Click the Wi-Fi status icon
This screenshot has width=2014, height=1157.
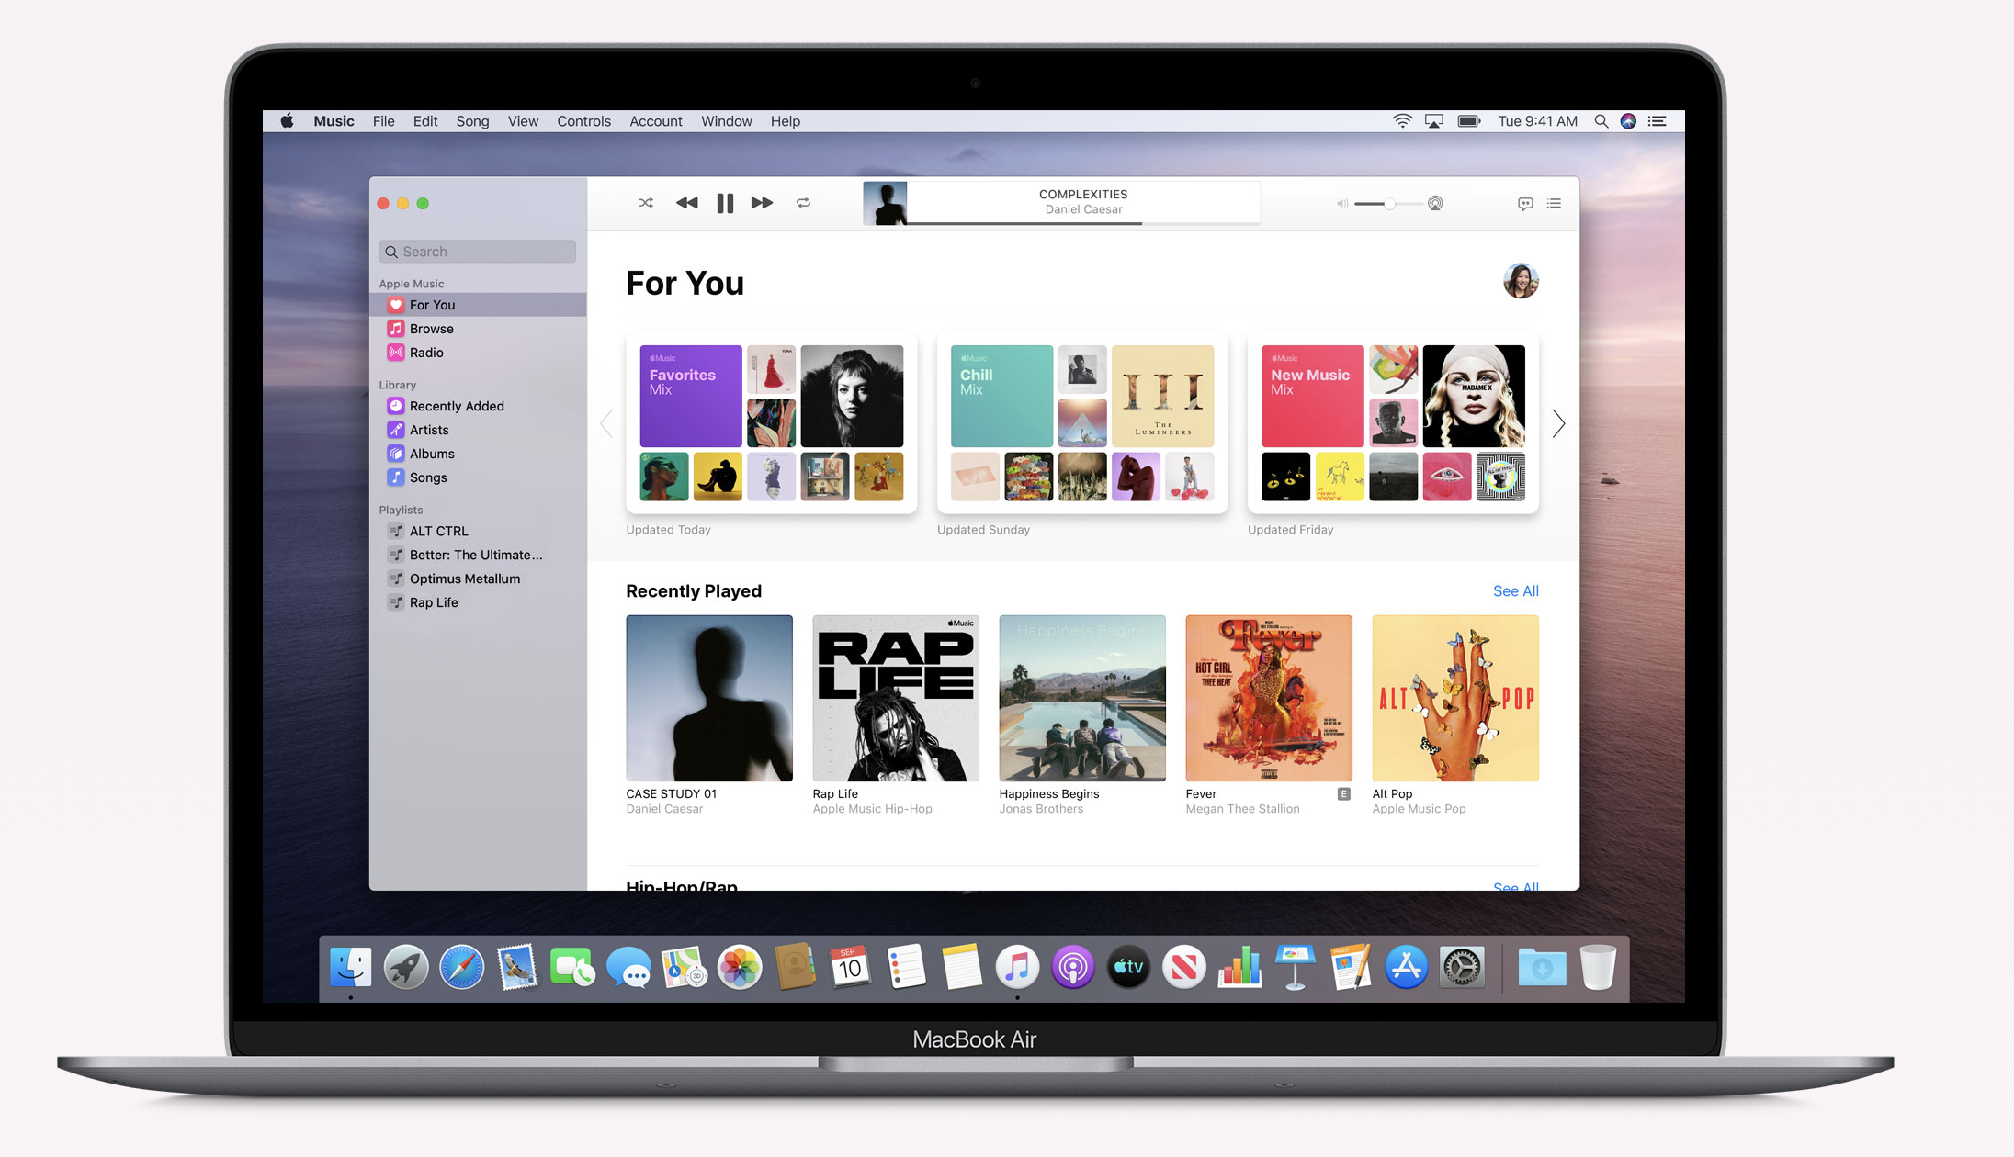click(x=1402, y=121)
